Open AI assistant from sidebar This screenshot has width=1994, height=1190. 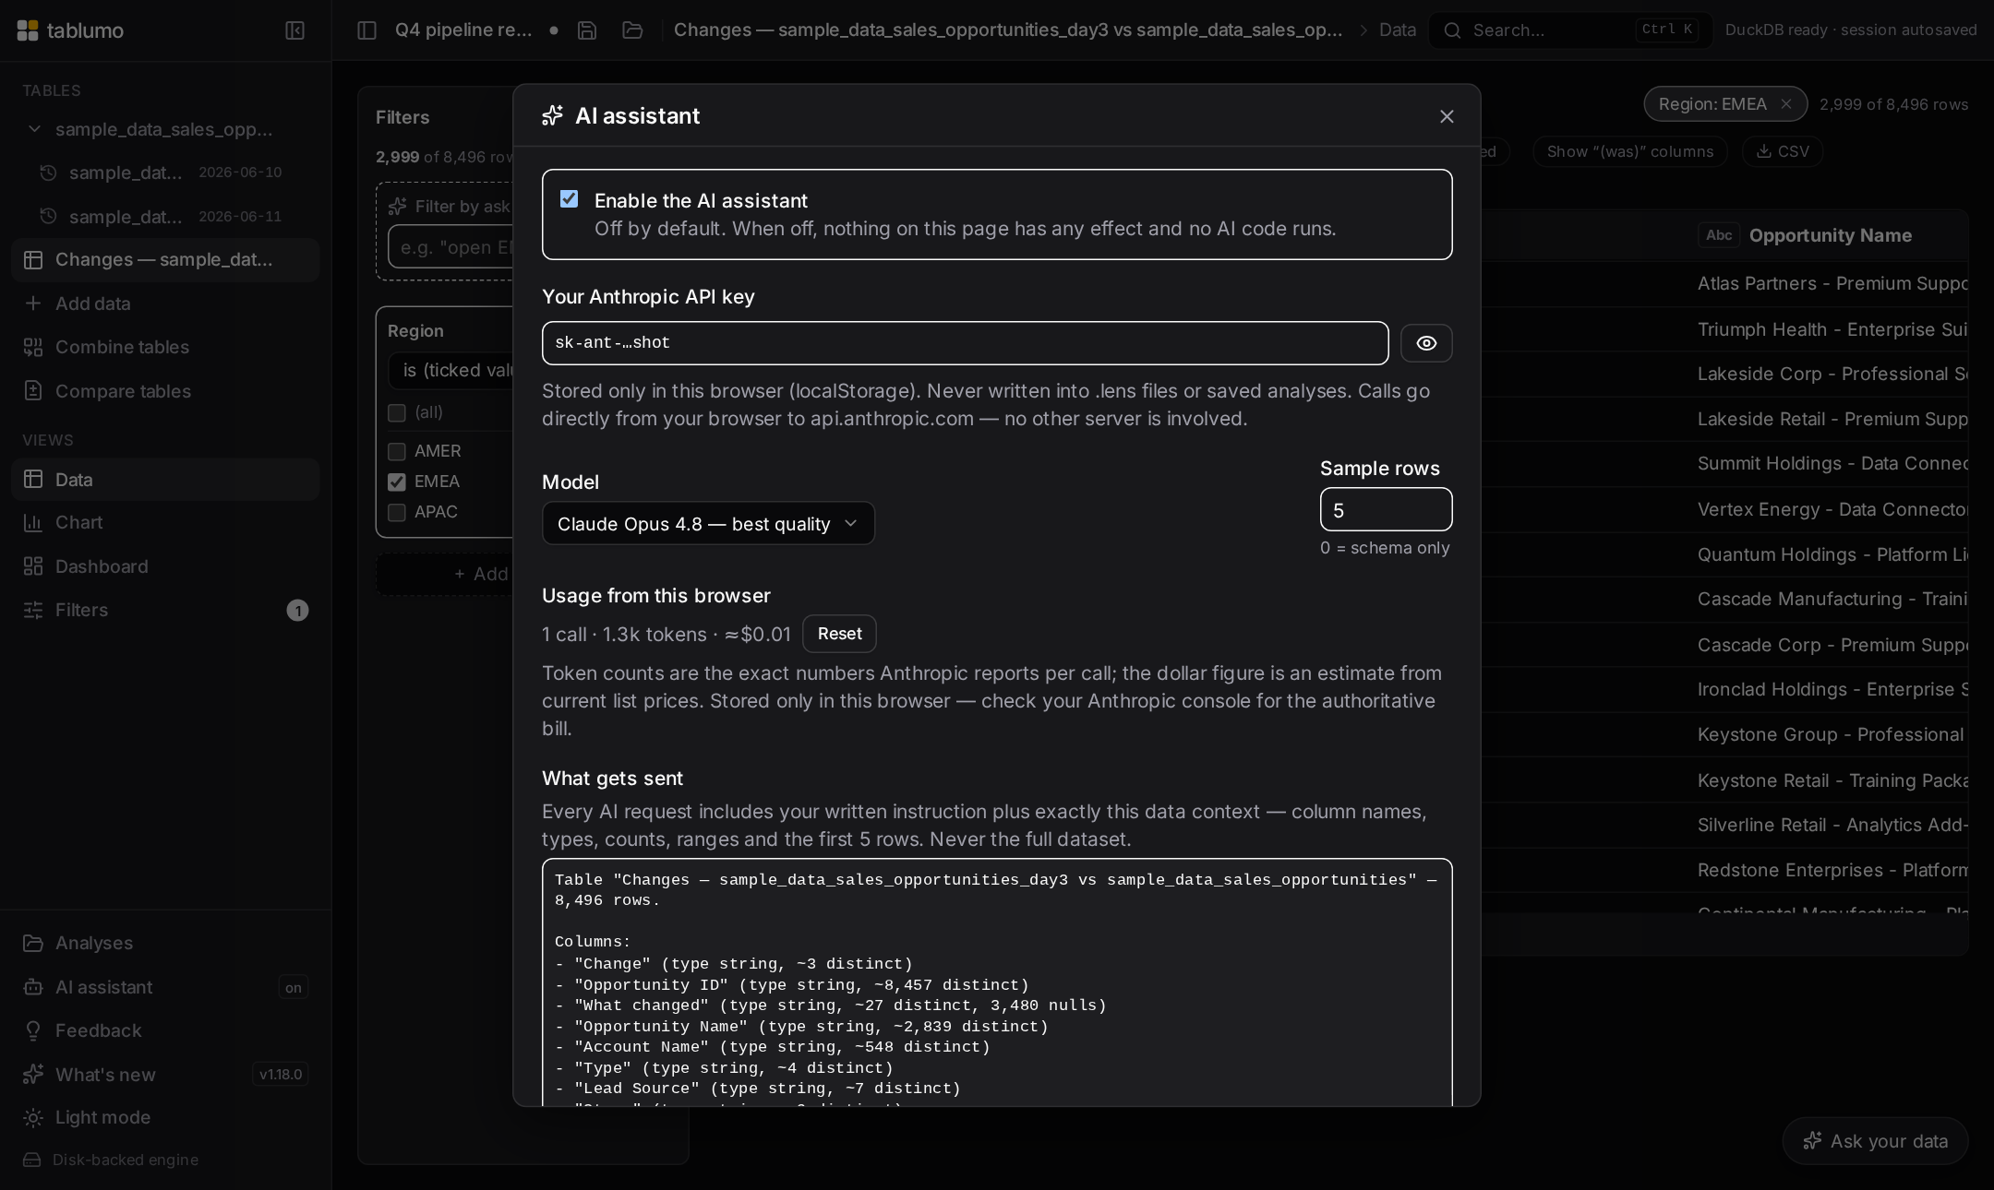point(165,987)
